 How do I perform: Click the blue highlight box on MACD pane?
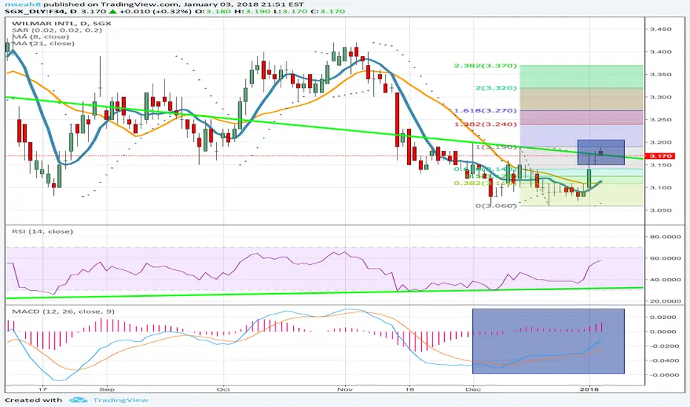[549, 341]
